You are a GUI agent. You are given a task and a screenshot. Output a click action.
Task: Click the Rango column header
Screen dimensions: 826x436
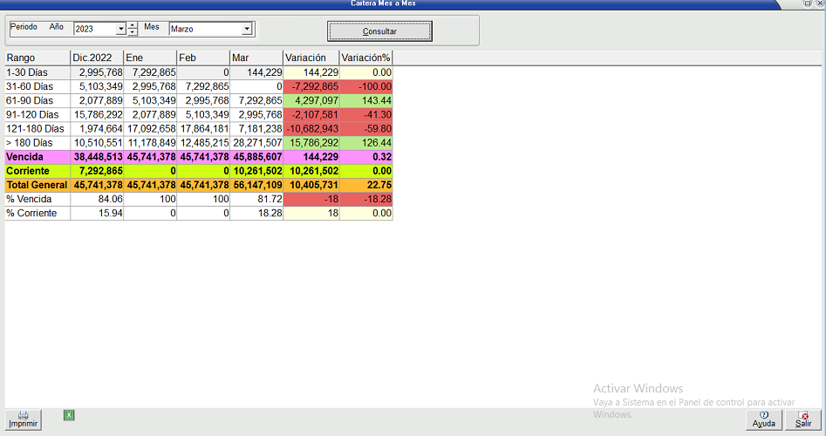37,58
